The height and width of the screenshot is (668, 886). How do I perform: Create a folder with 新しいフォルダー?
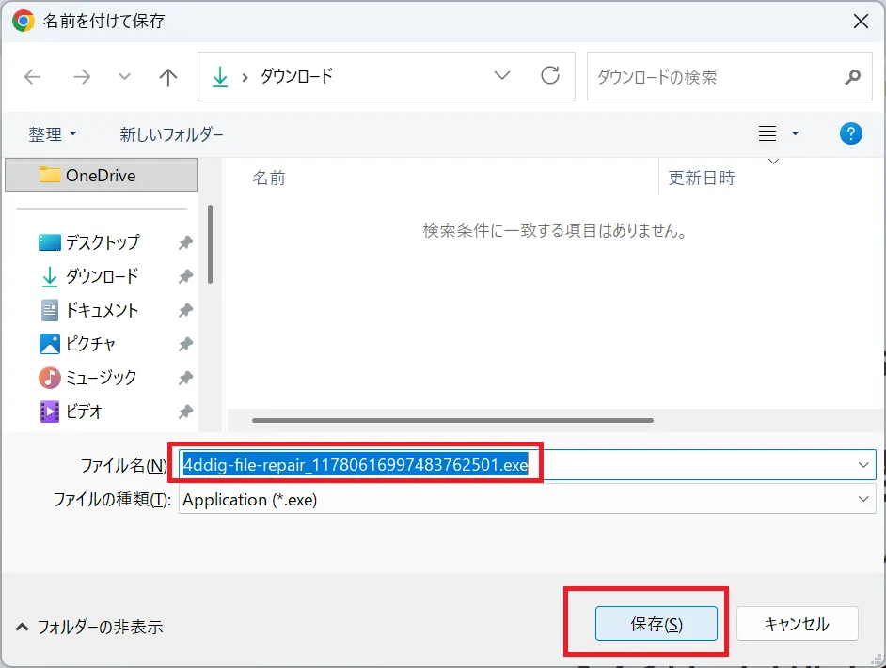(171, 134)
